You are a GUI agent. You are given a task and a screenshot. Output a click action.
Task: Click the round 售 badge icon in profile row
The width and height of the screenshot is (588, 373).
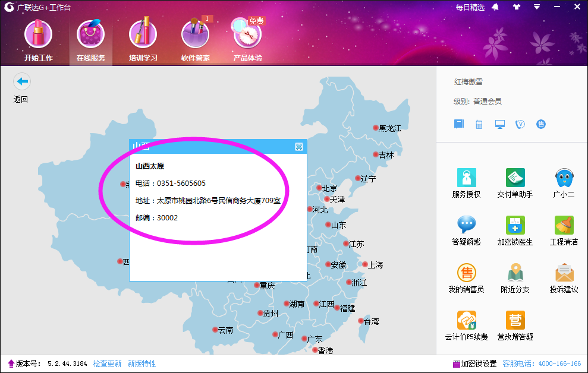pos(541,124)
